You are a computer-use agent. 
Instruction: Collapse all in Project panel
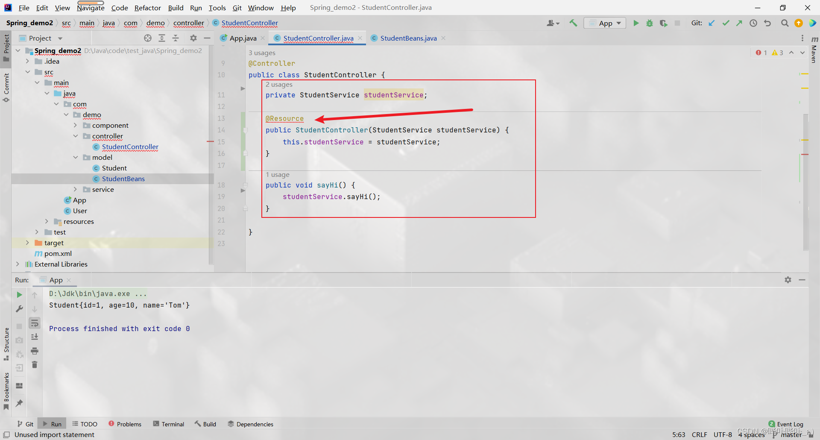click(176, 38)
